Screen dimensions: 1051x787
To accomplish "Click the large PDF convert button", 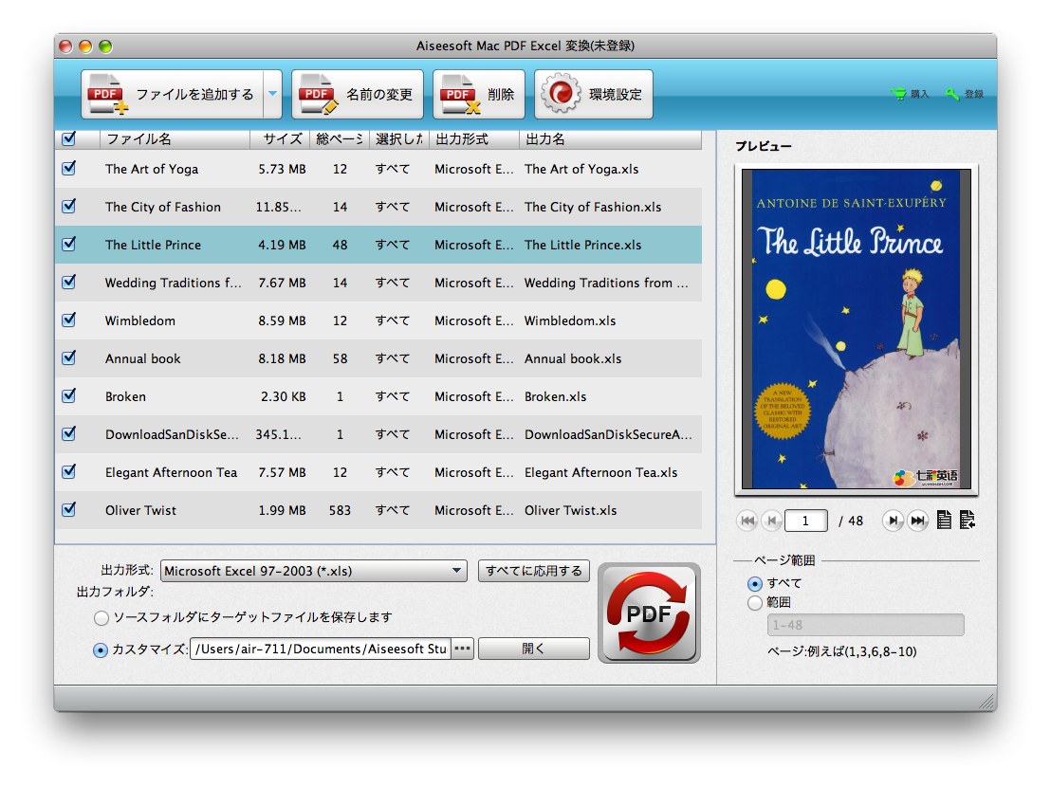I will click(x=649, y=613).
